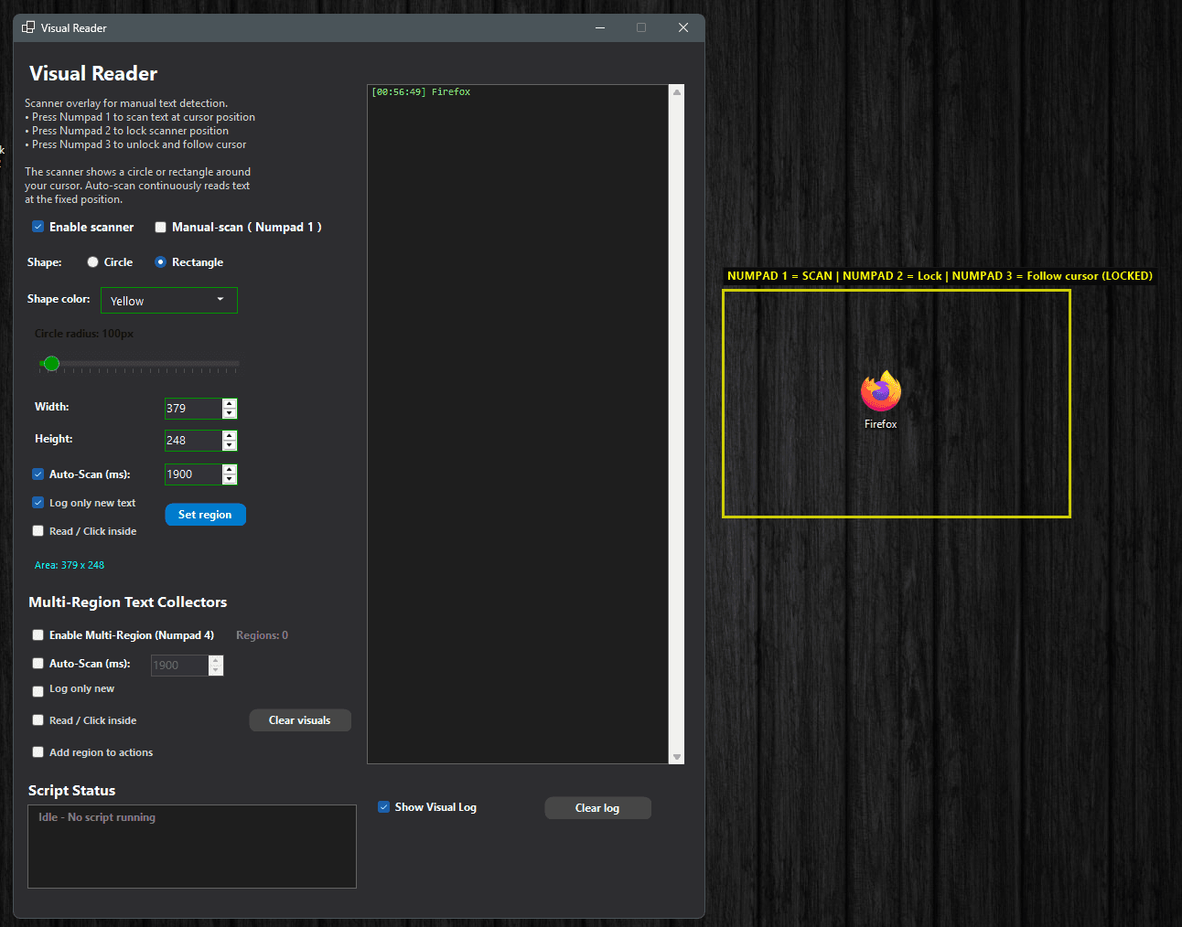Screen dimensions: 1182x927
Task: Check Add region to actions
Action: 38,751
